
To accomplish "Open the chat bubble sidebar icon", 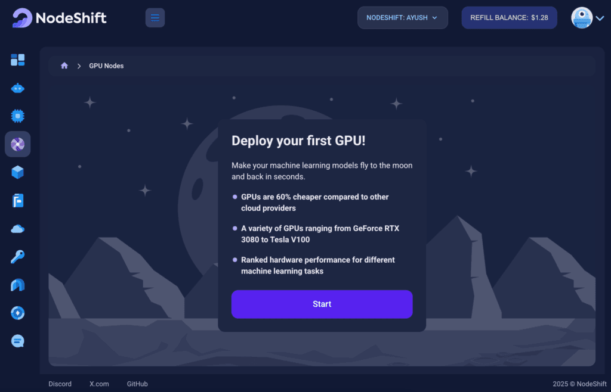I will point(17,341).
